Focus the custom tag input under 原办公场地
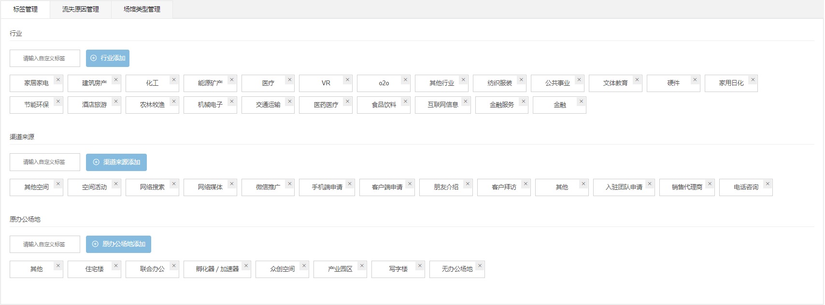 (45, 244)
